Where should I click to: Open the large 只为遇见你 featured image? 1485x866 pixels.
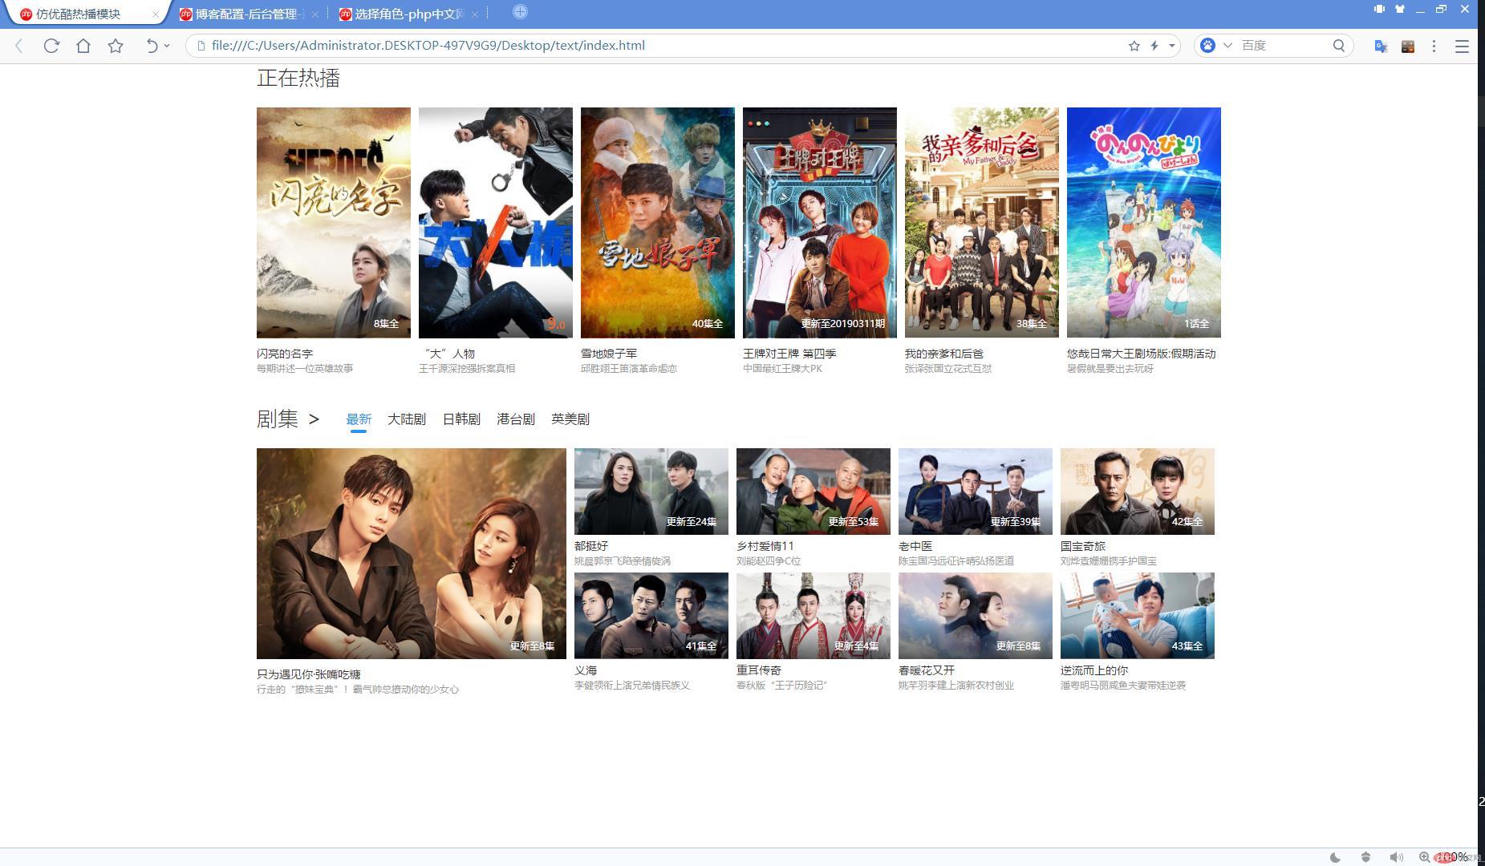tap(412, 553)
